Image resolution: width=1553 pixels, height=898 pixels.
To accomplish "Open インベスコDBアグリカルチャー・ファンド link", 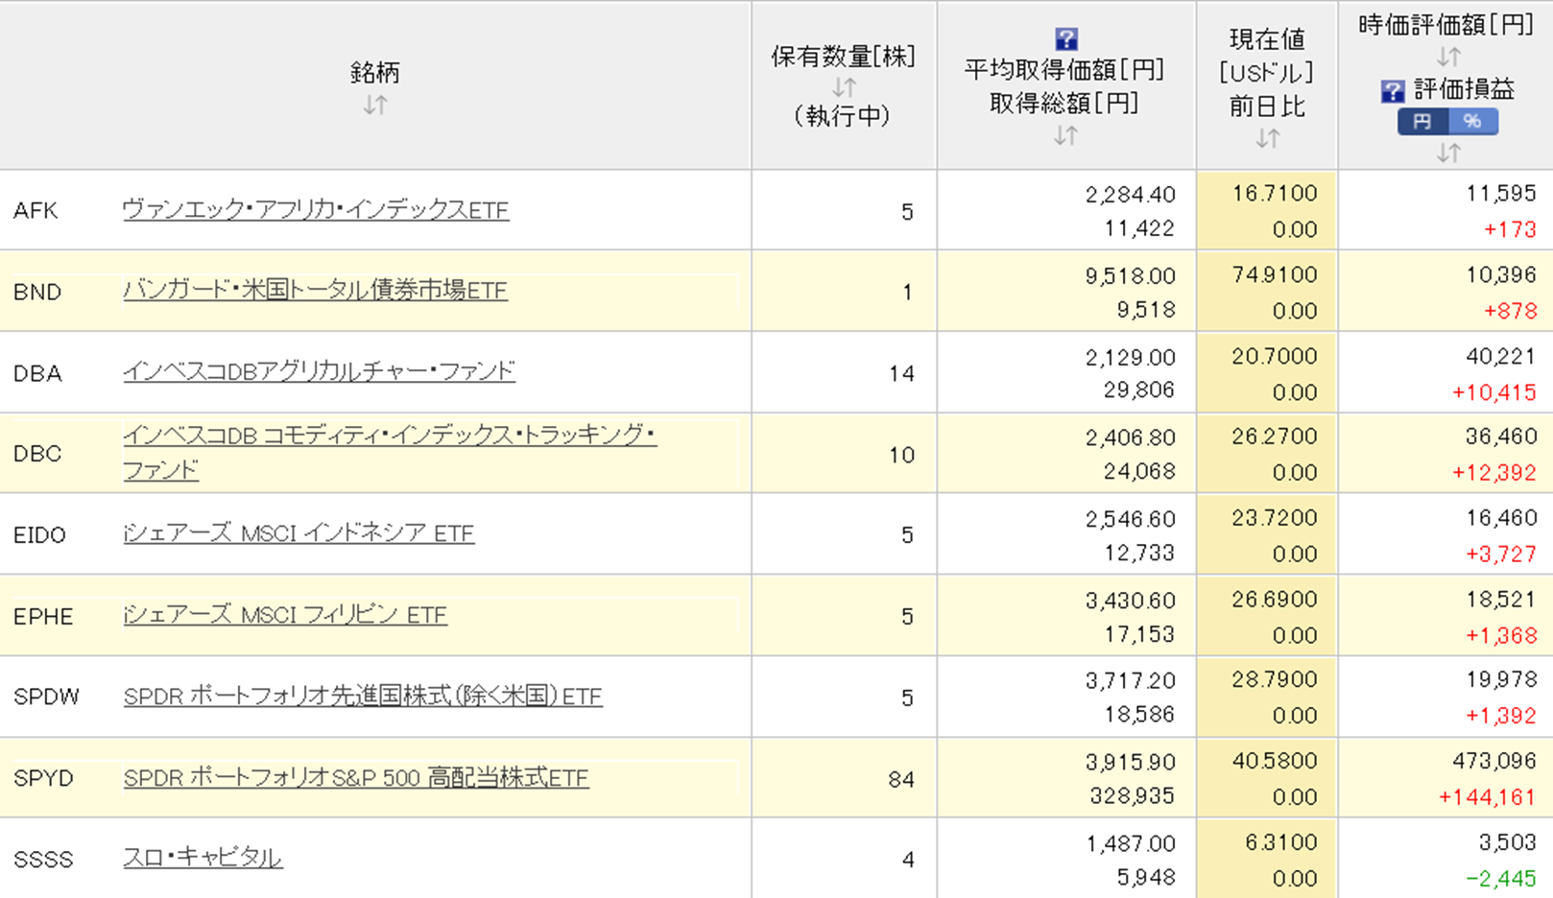I will 319,371.
